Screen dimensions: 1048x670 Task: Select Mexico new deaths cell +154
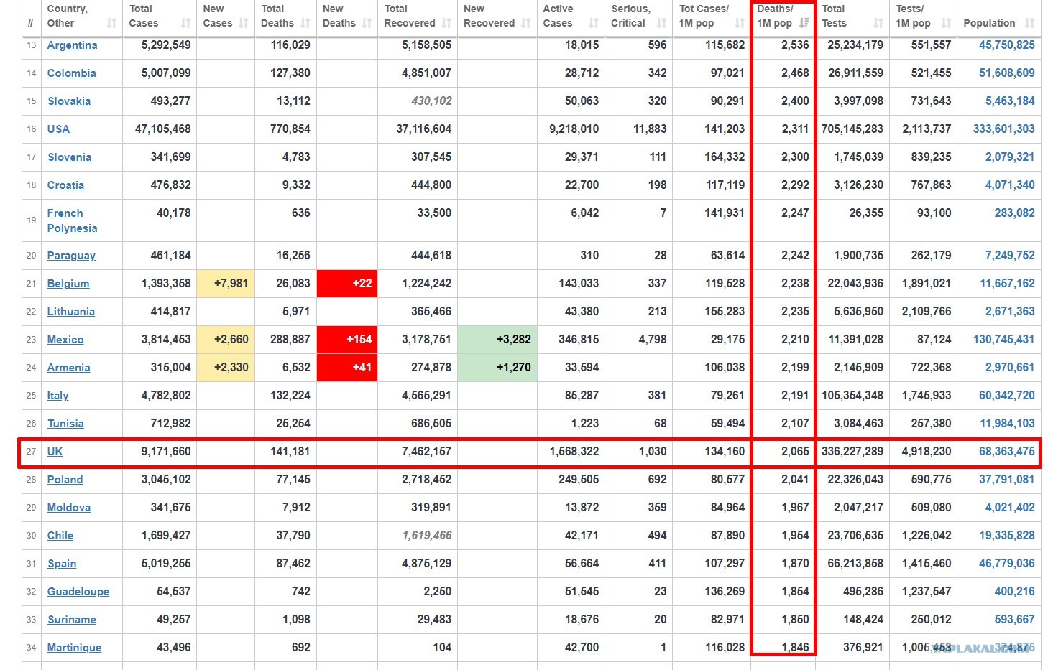pyautogui.click(x=347, y=340)
